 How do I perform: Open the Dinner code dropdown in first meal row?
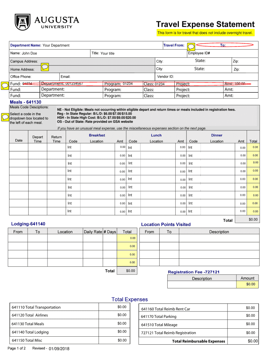click(194, 148)
